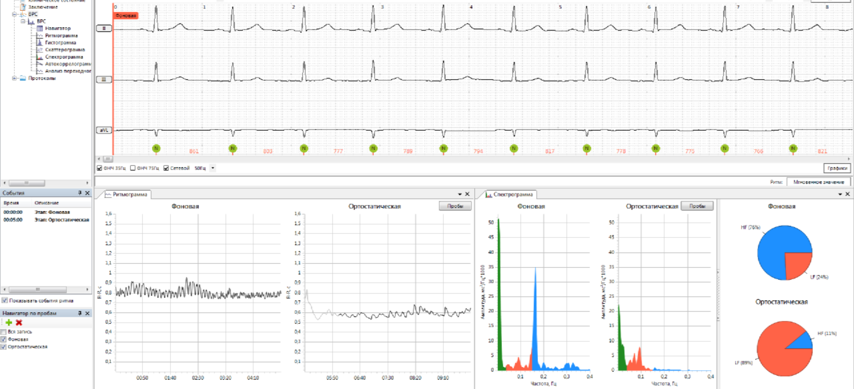Select the N beat marker before interval 794
Screen dimensions: 854x389
[443, 148]
